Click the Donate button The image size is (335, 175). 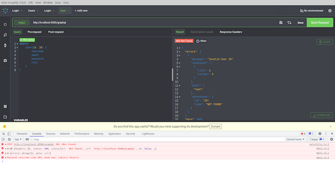[216, 126]
